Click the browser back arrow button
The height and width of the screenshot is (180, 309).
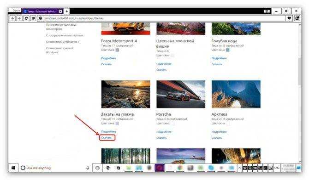tap(12, 18)
